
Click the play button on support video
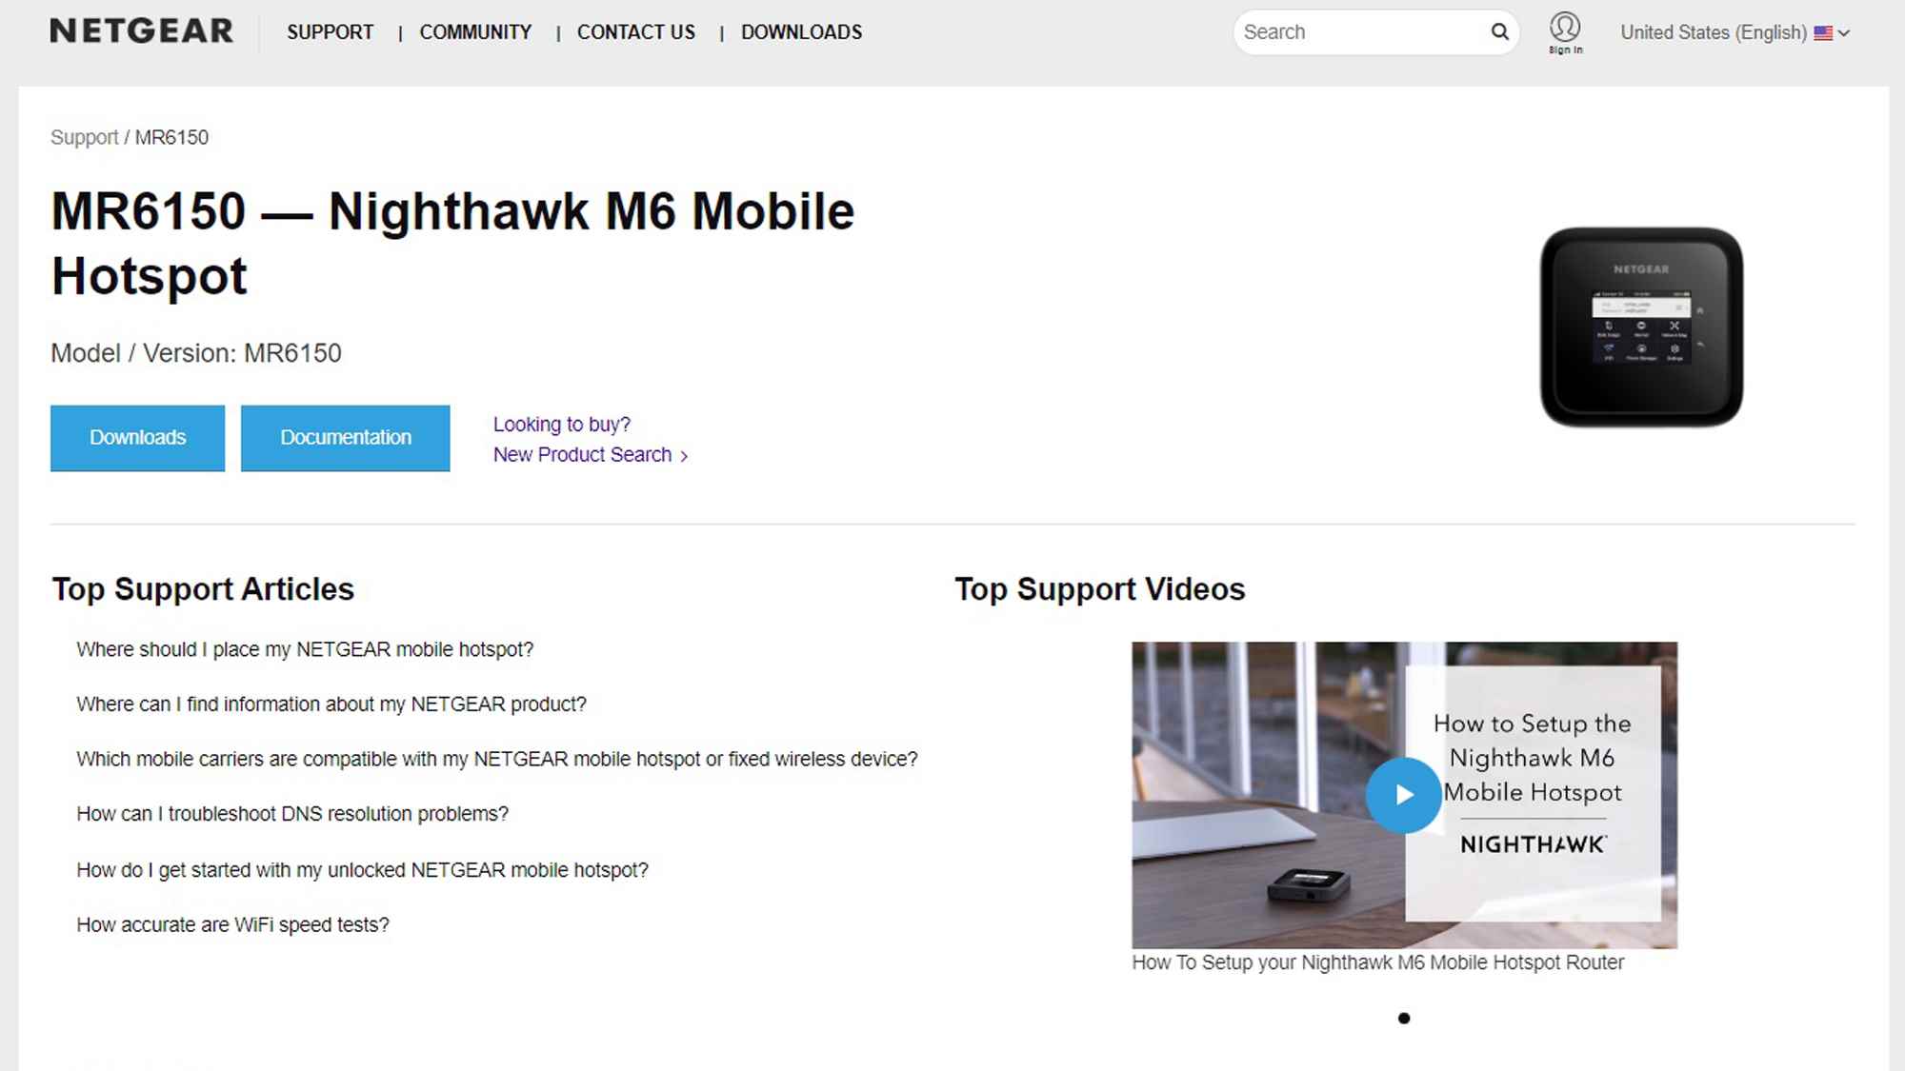pyautogui.click(x=1403, y=794)
